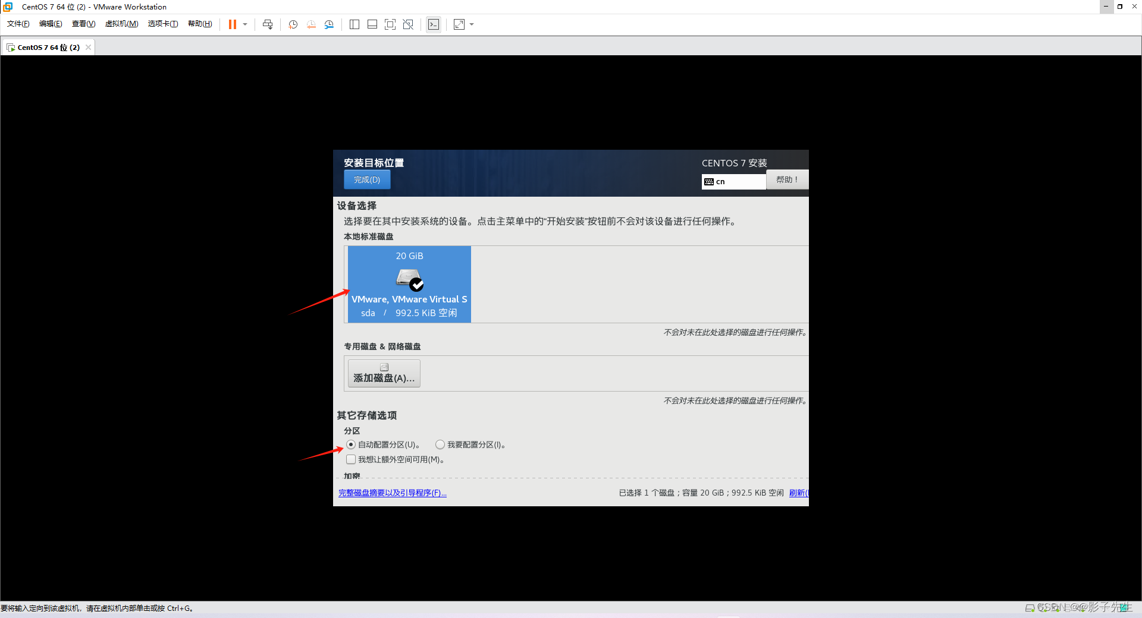Select 我要配置分区(I) radio button

[x=440, y=444]
